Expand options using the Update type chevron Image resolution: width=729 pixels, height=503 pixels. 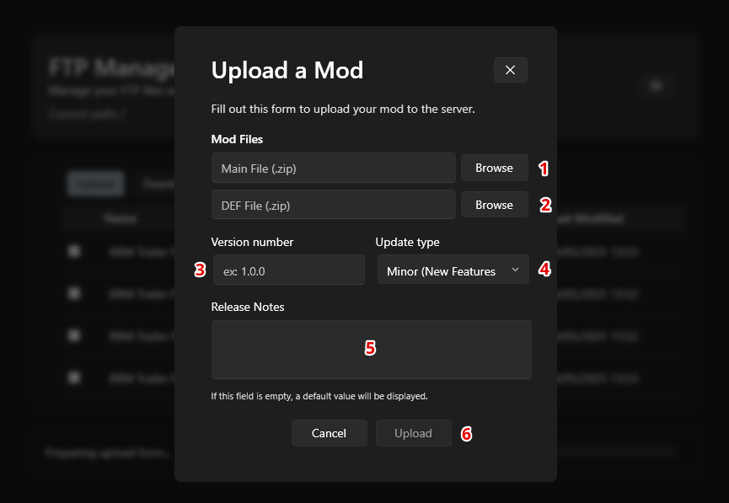[x=515, y=270]
